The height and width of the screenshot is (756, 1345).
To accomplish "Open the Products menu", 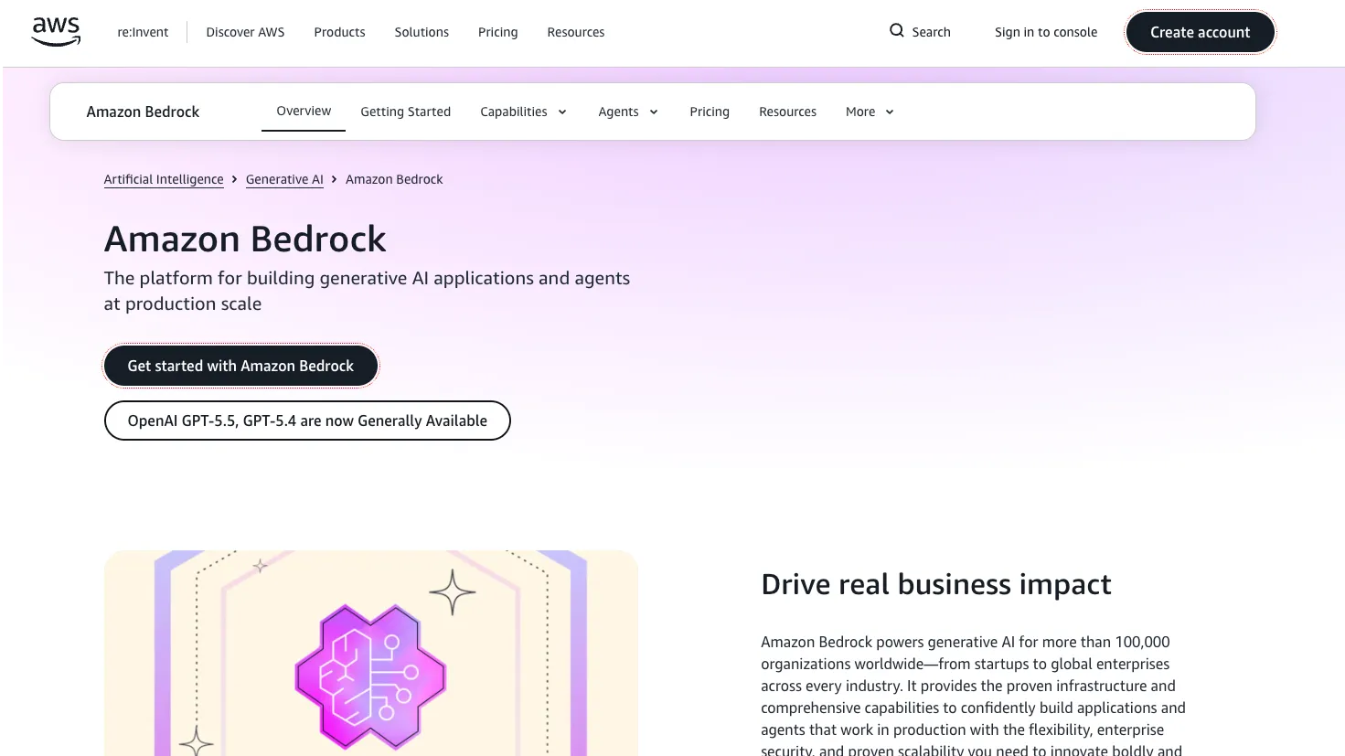I will tap(339, 32).
